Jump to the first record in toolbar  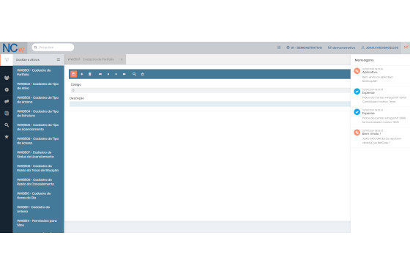[x=100, y=74]
